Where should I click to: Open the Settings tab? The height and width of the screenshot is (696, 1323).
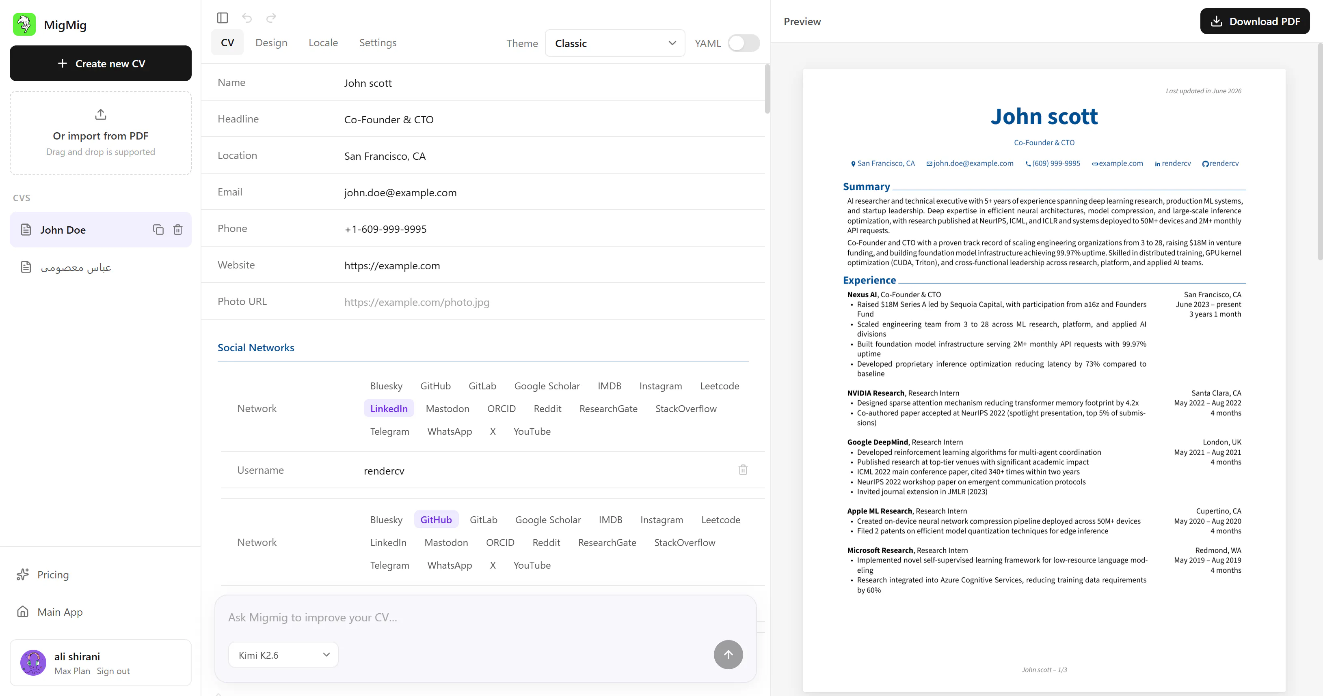[378, 43]
